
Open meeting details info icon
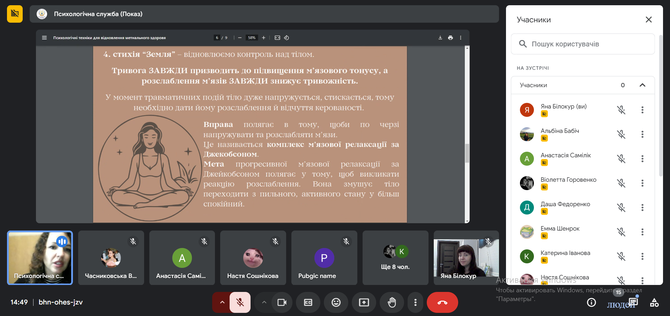[591, 302]
